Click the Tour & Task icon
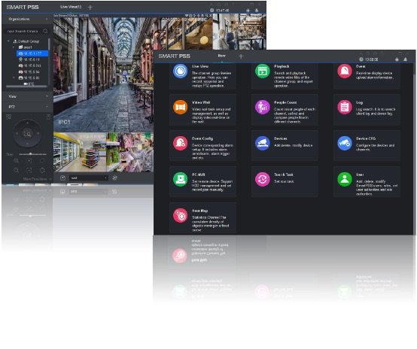The image size is (417, 349). click(x=263, y=180)
